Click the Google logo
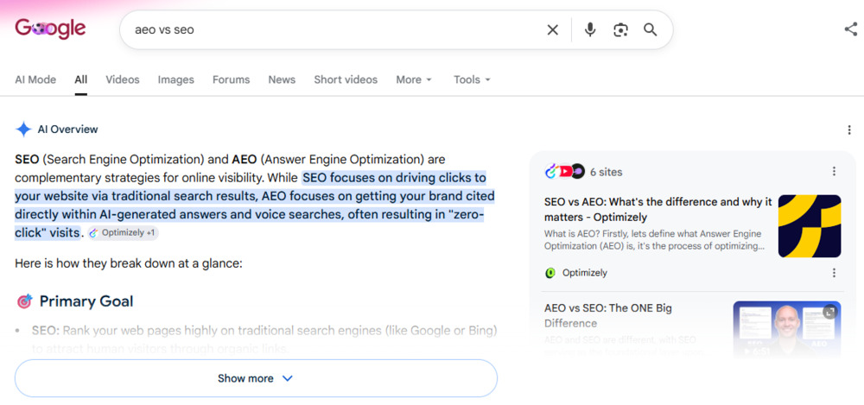Image resolution: width=864 pixels, height=405 pixels. (50, 28)
